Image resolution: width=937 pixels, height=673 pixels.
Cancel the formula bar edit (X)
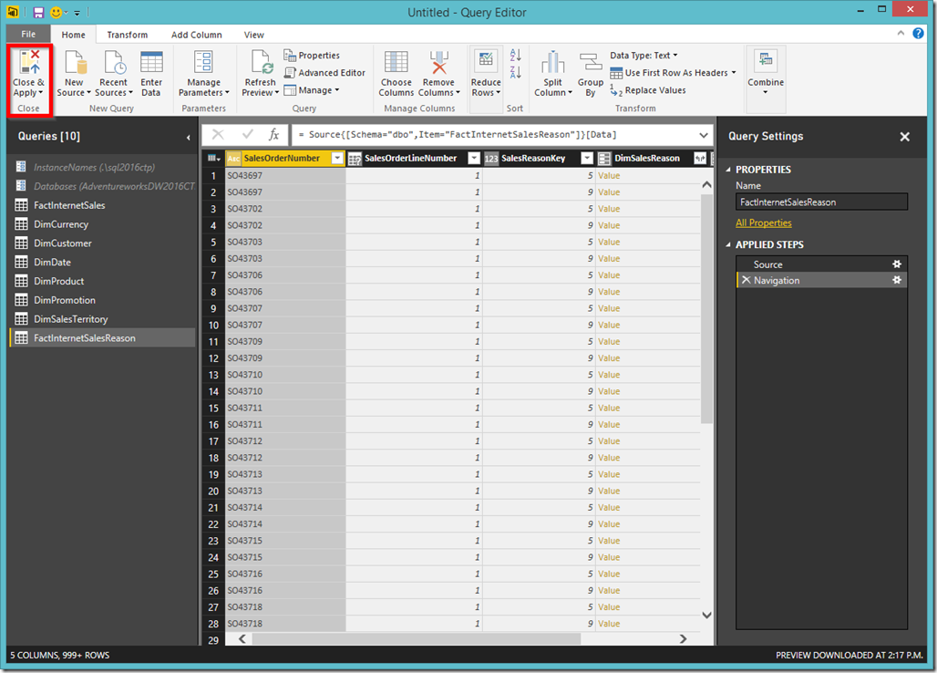[218, 134]
